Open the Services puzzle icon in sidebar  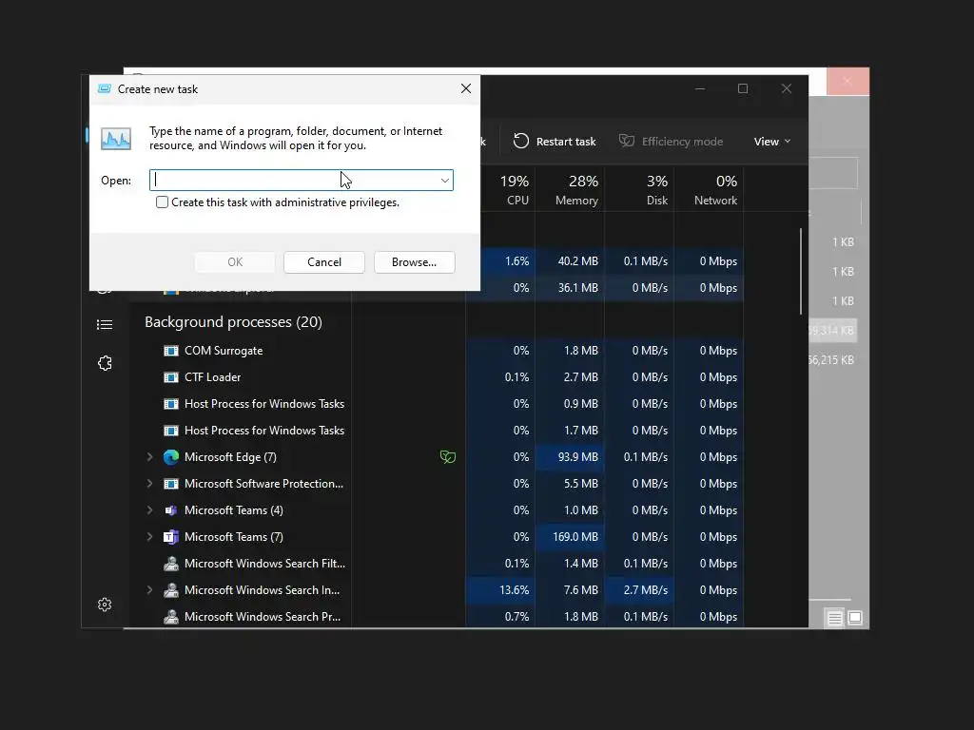click(105, 363)
